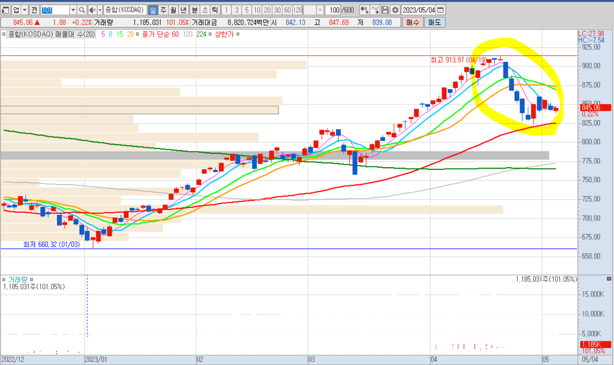The height and width of the screenshot is (365, 614).
Task: Click the small square after the 20 label
Action: click(x=137, y=34)
